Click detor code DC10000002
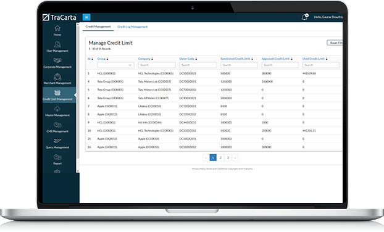The width and height of the screenshot is (384, 232). coord(188,114)
